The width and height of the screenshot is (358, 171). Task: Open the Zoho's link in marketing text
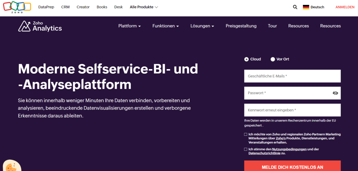281,139
